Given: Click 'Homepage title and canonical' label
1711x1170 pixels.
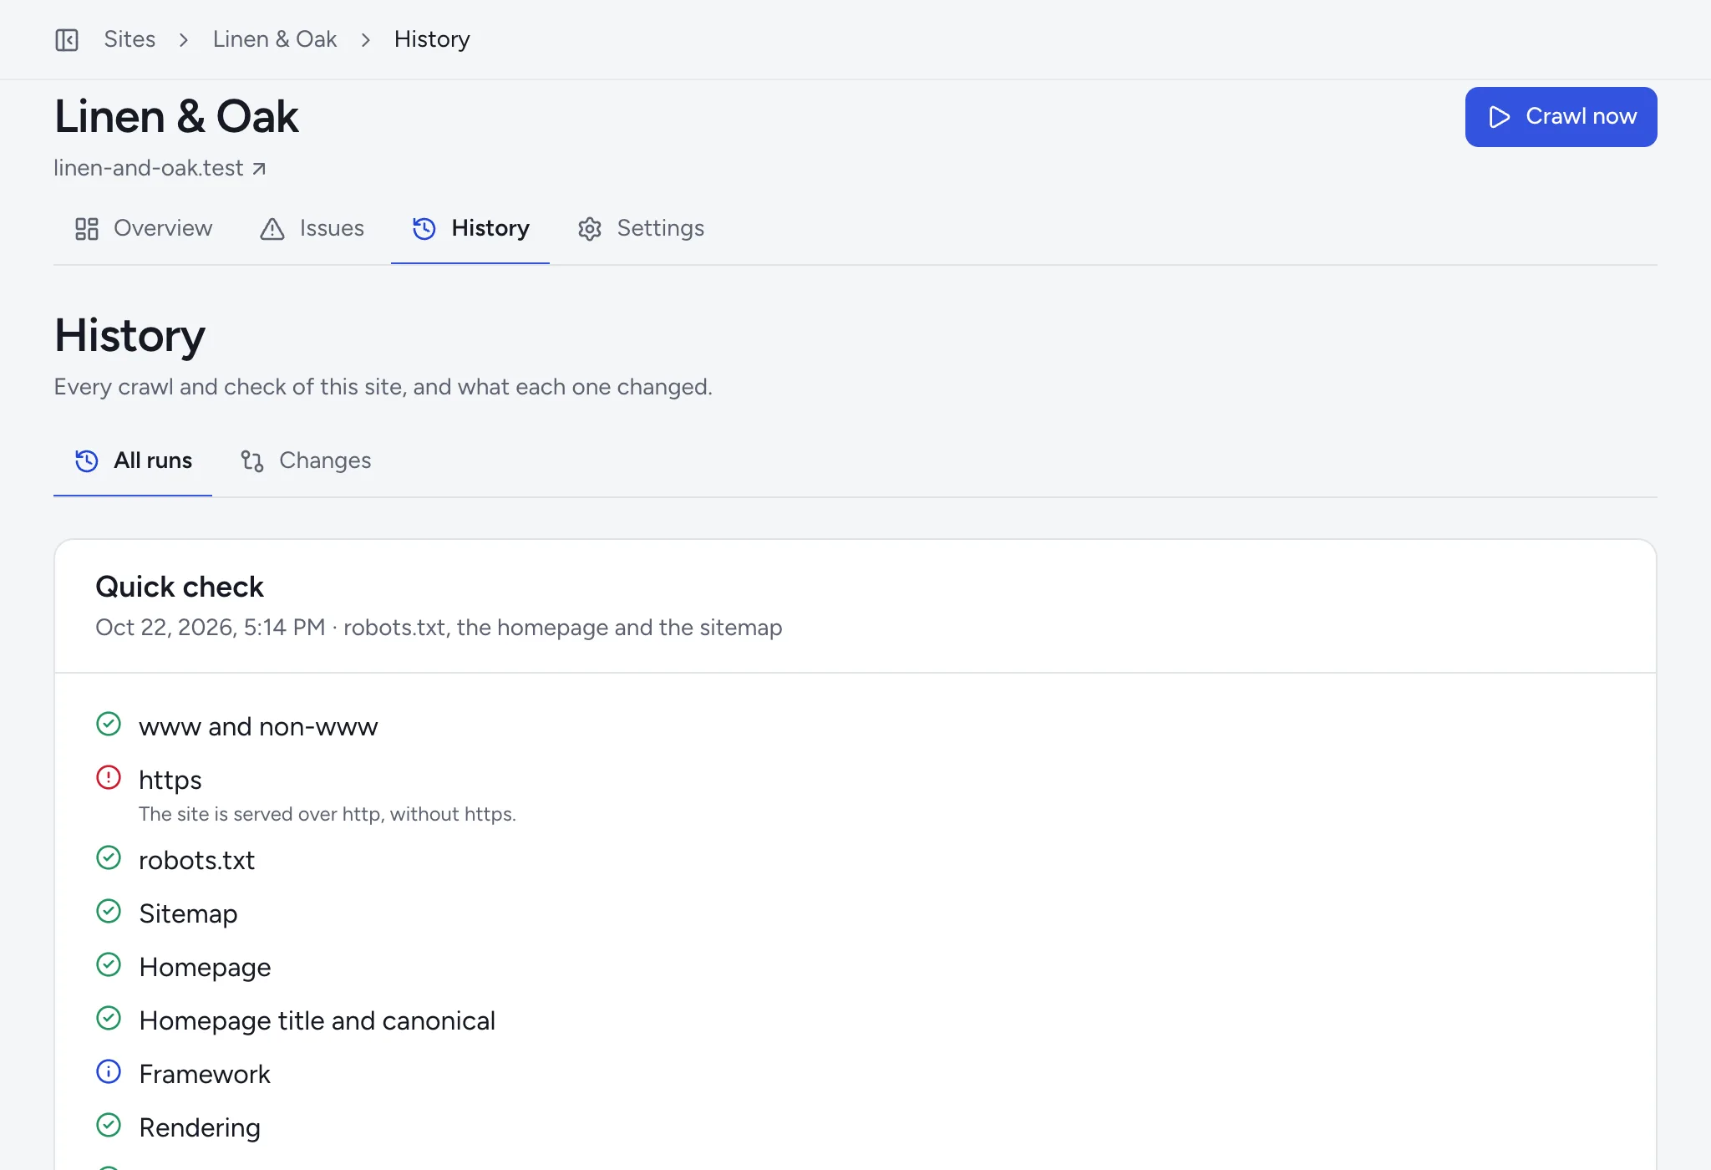Looking at the screenshot, I should [x=317, y=1020].
